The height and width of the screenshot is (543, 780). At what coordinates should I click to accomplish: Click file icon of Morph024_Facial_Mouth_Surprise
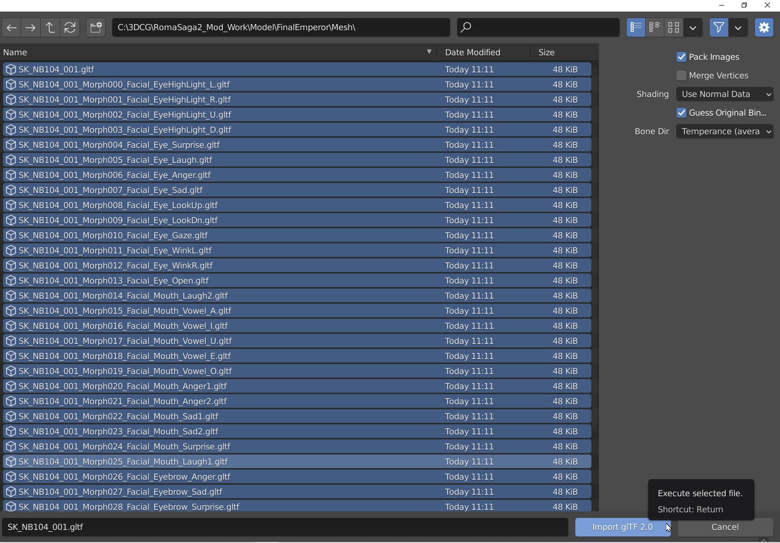(x=11, y=446)
